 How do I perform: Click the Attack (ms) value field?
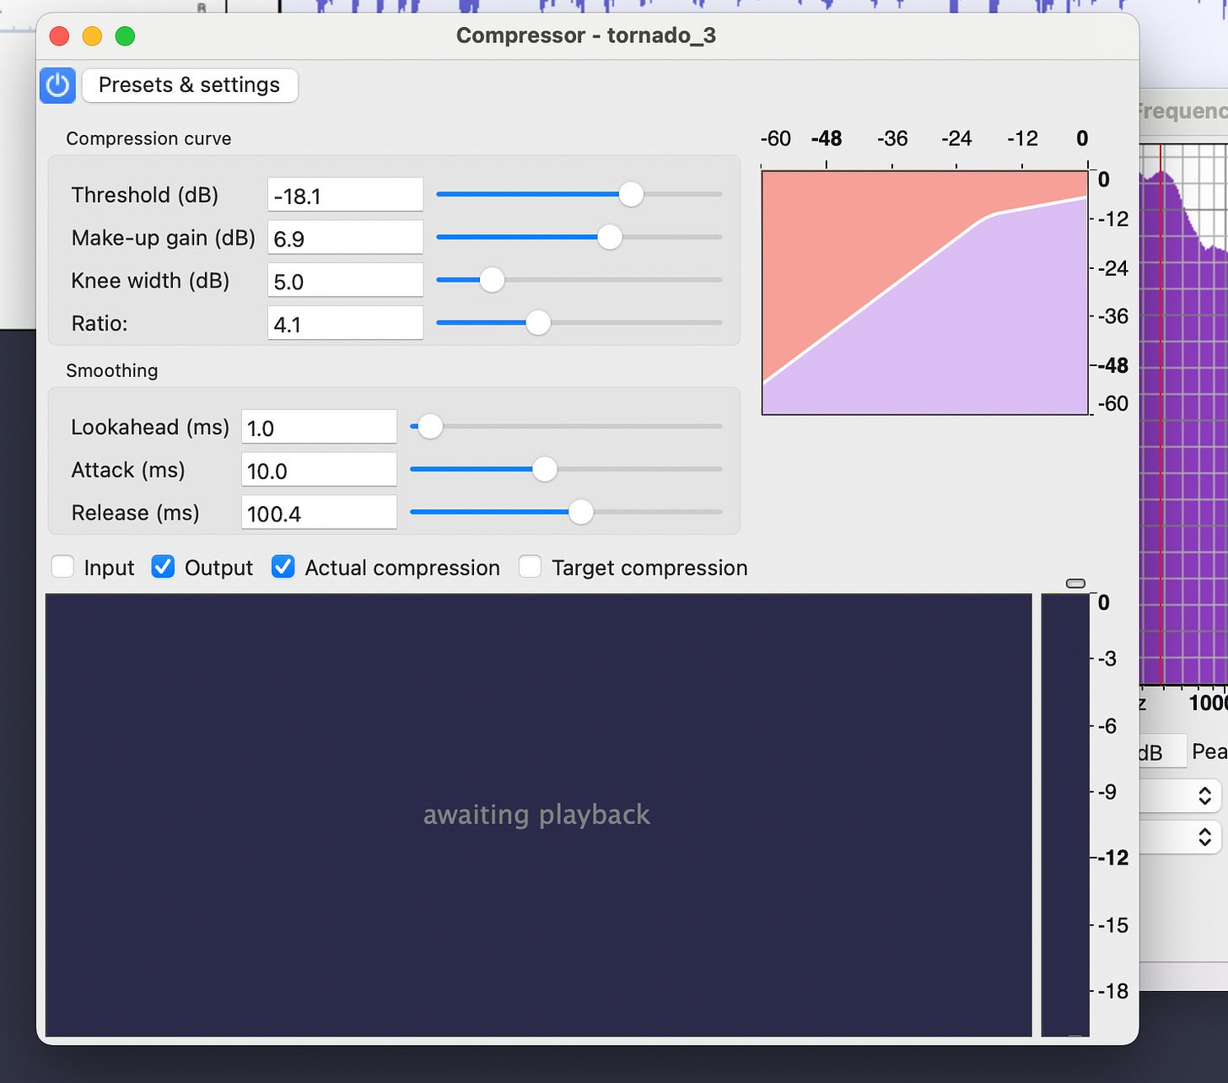click(319, 470)
